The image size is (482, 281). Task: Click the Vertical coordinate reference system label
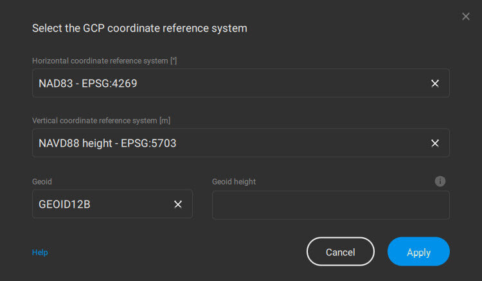[101, 120]
